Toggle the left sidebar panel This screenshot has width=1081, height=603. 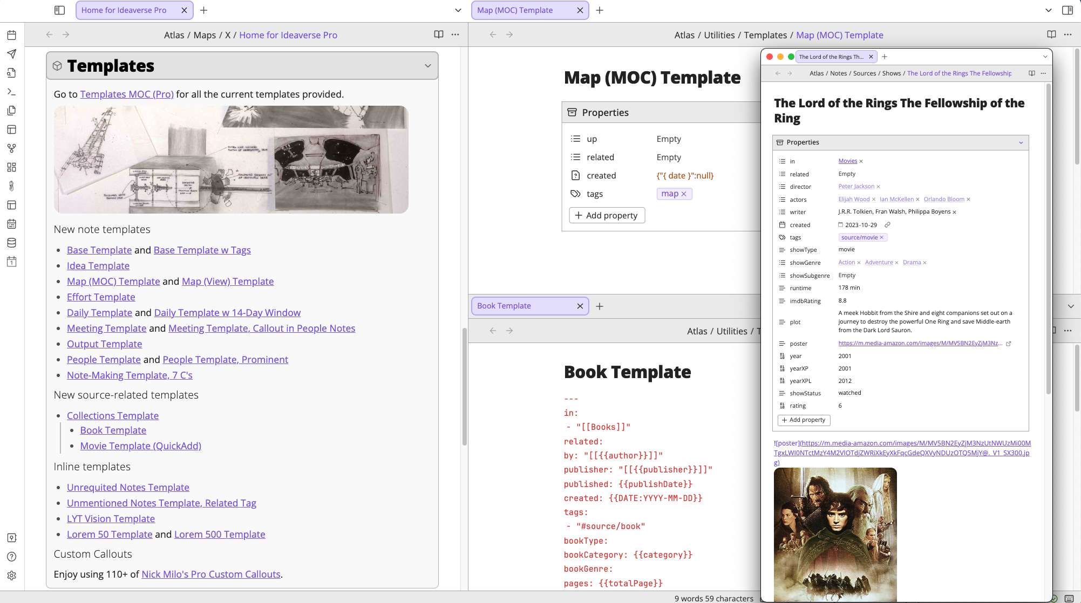pyautogui.click(x=60, y=10)
